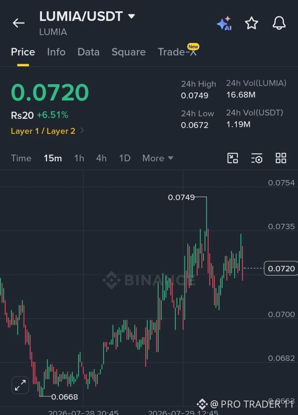
Task: Switch to the Square tab
Action: click(129, 52)
